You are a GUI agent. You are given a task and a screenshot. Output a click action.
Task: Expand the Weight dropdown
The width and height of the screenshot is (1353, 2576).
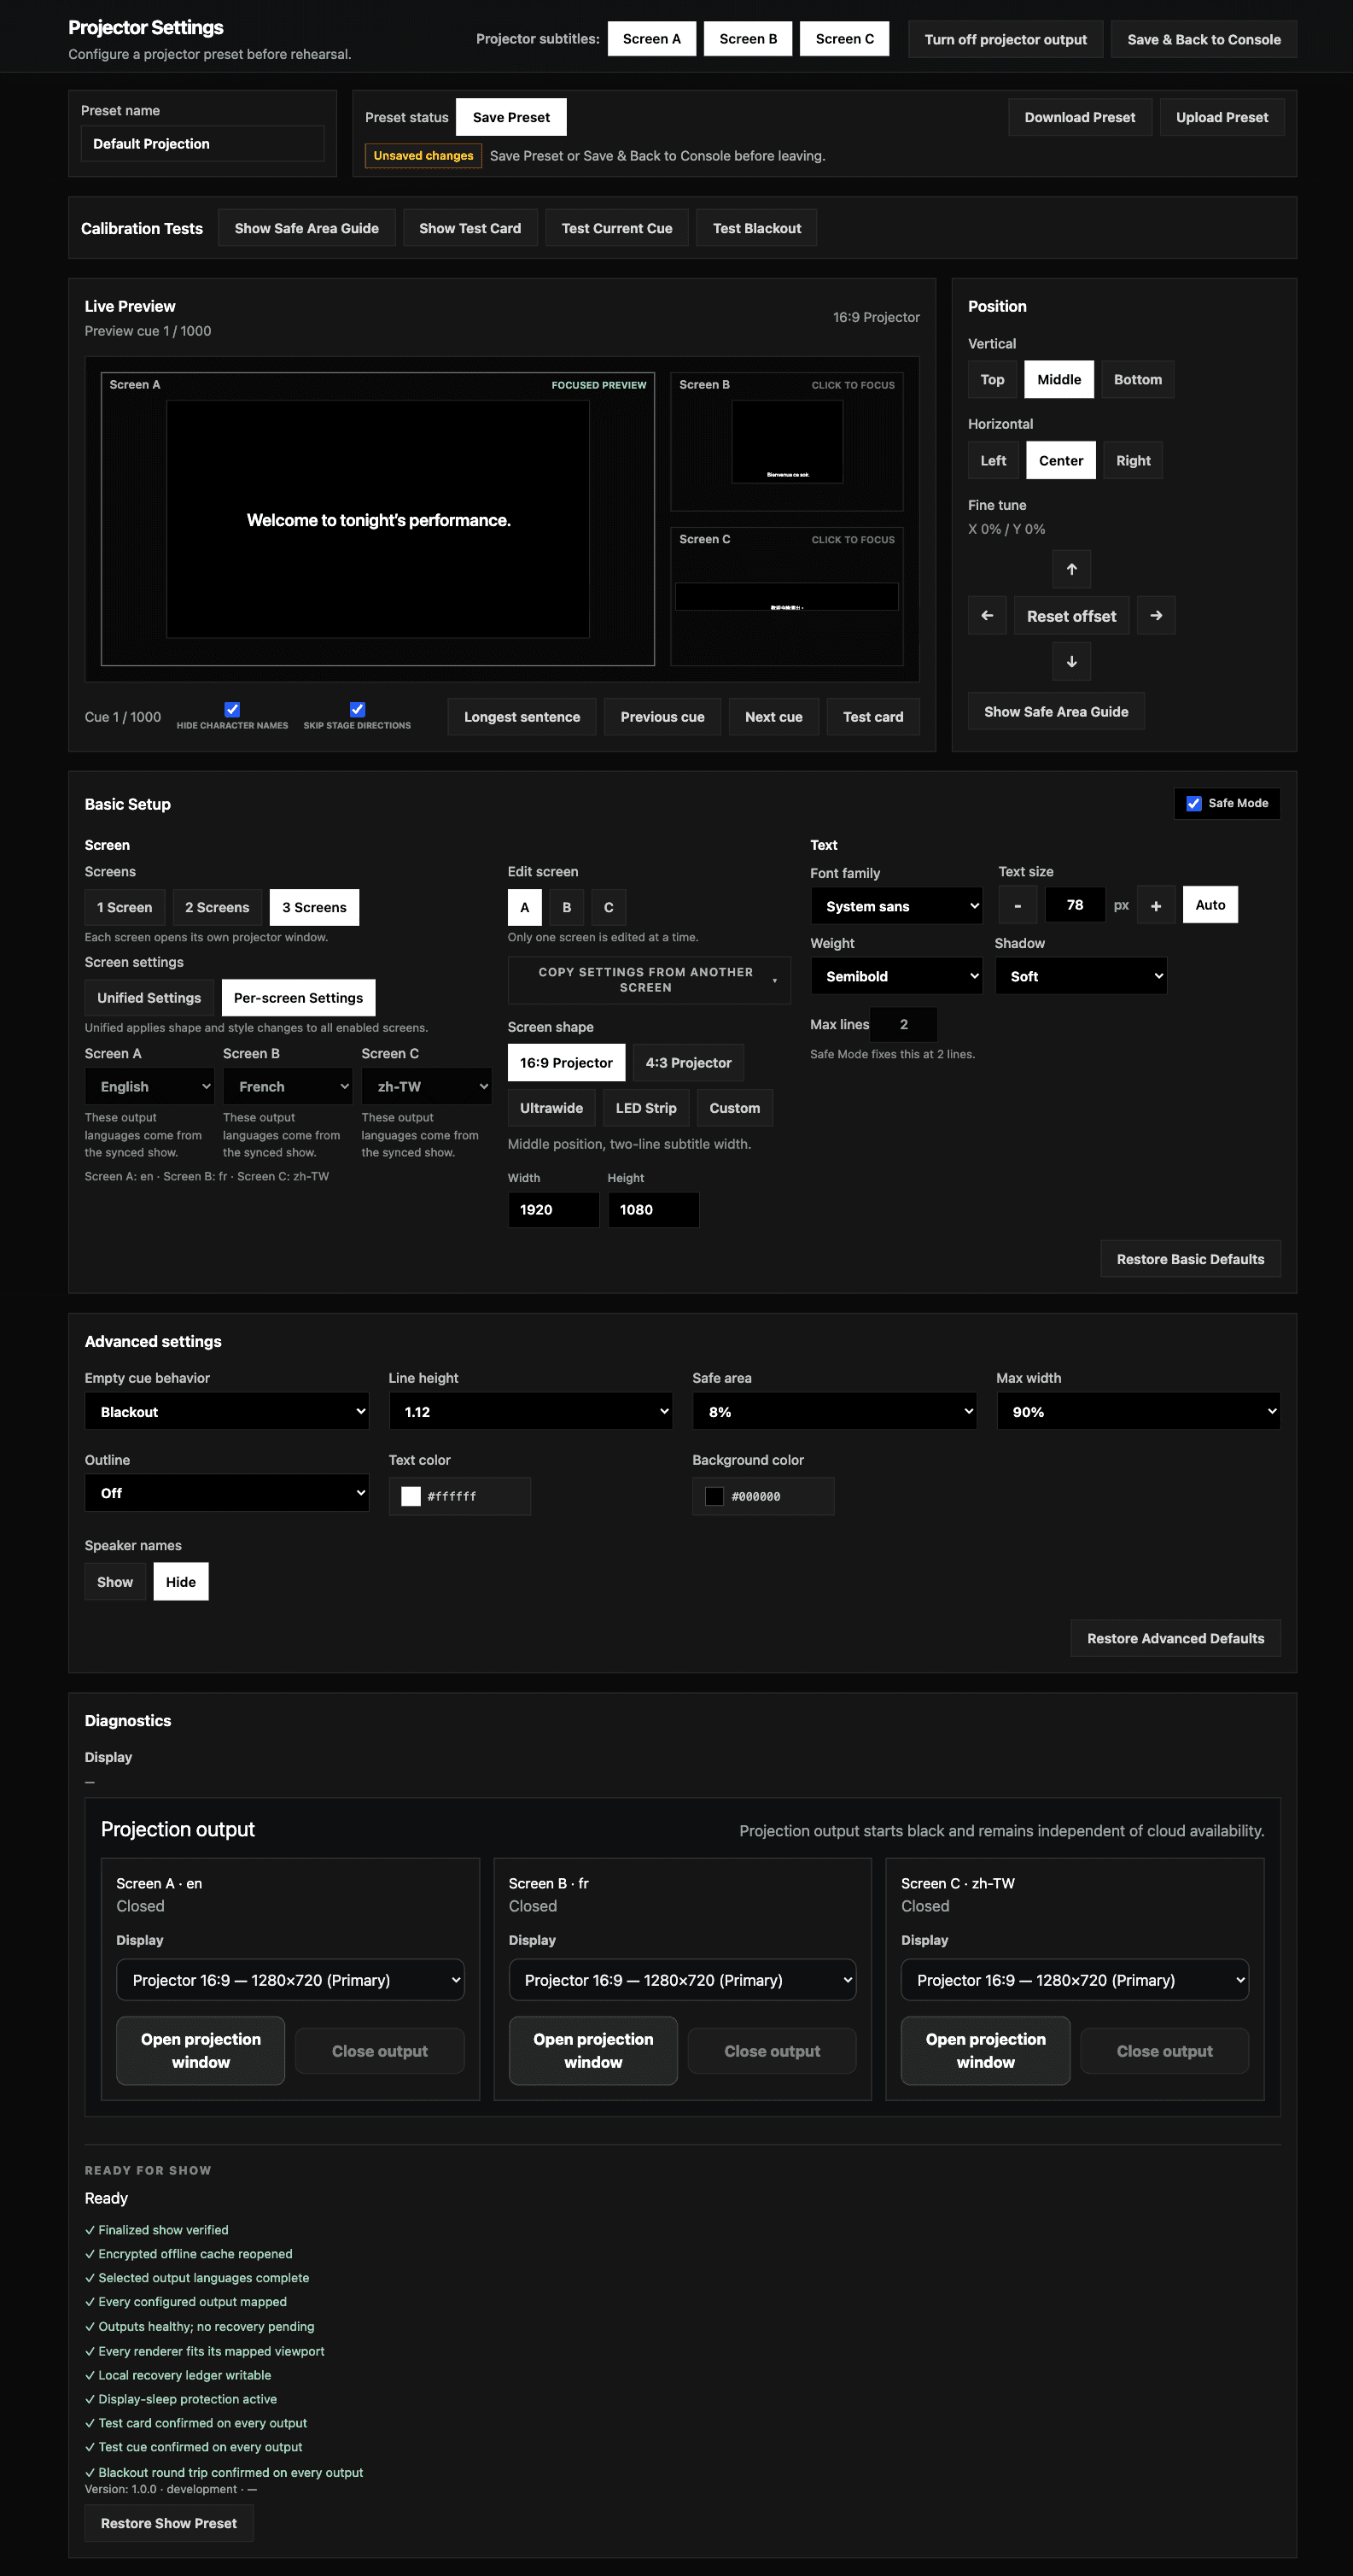(896, 976)
